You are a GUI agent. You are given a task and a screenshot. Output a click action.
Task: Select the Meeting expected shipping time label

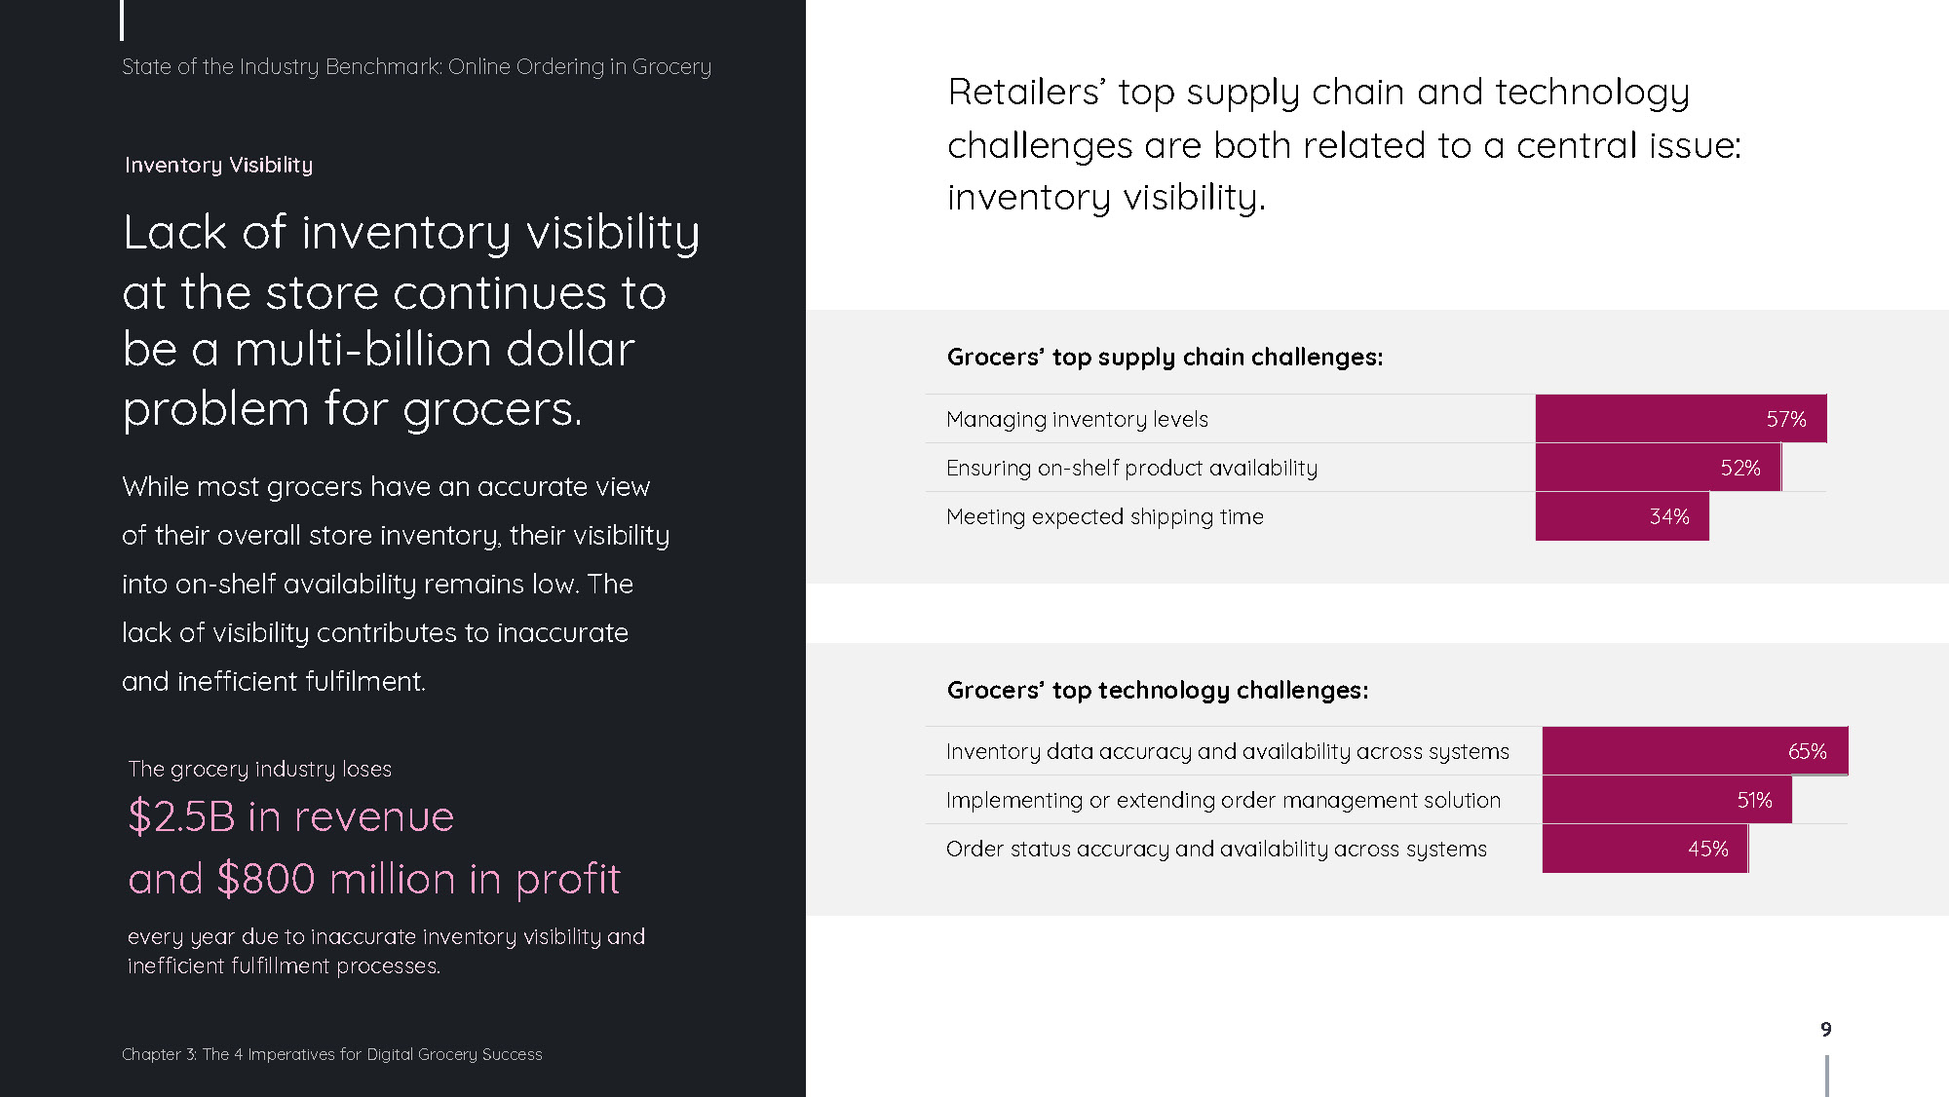[x=1105, y=517]
